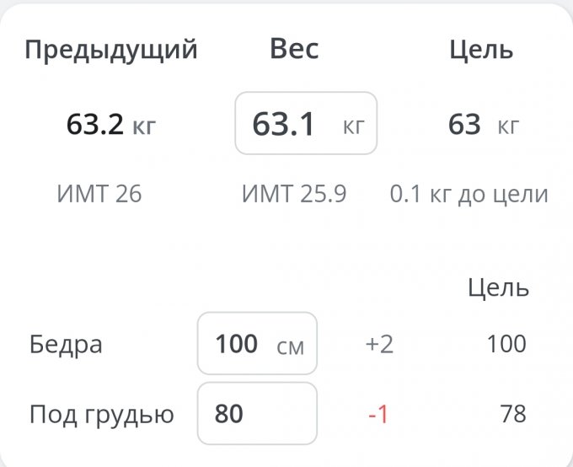Tap the goal weight value 63 кг
Screen dimensions: 573x467
pos(483,126)
